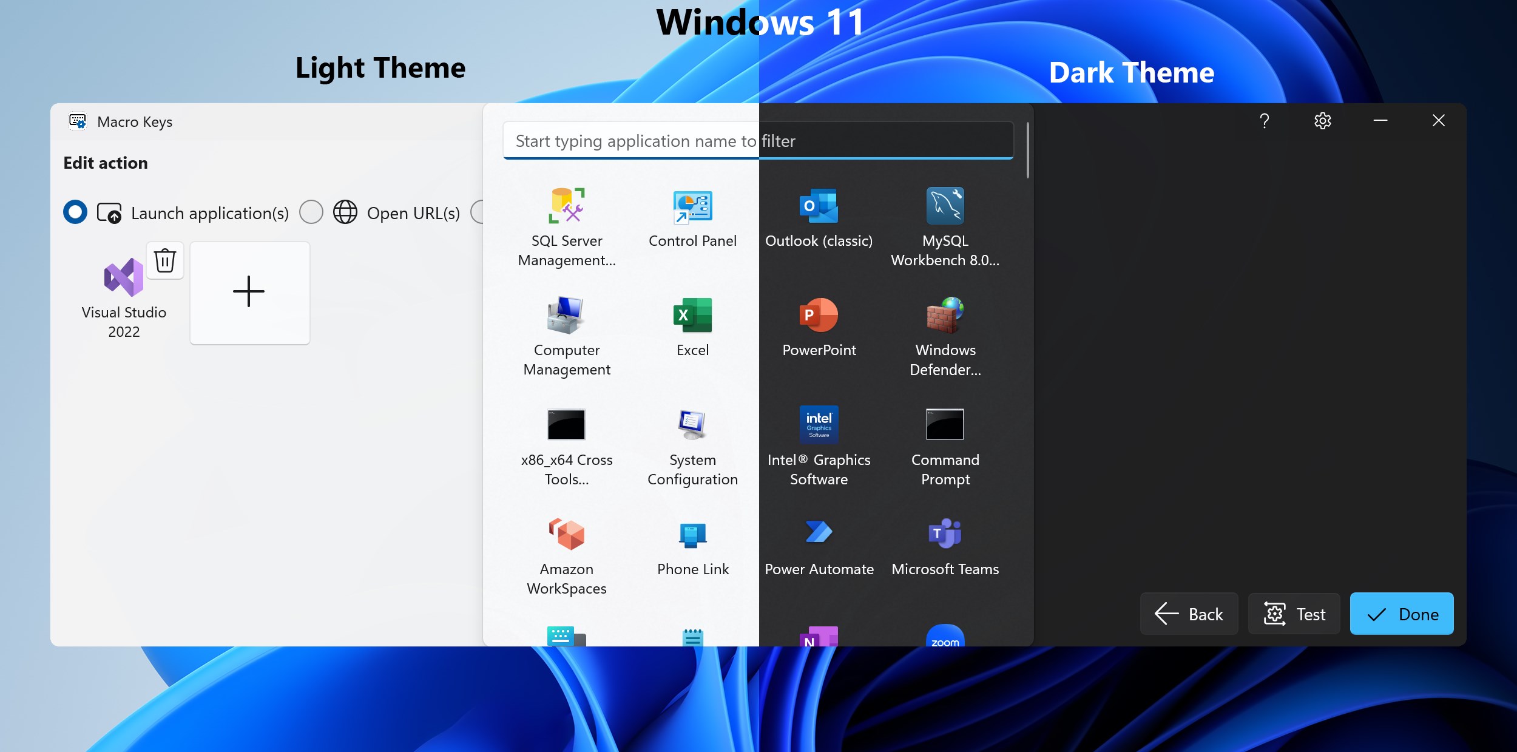Viewport: 1517px width, 752px height.
Task: Click the Visual Studio 2022 icon
Action: pyautogui.click(x=124, y=277)
